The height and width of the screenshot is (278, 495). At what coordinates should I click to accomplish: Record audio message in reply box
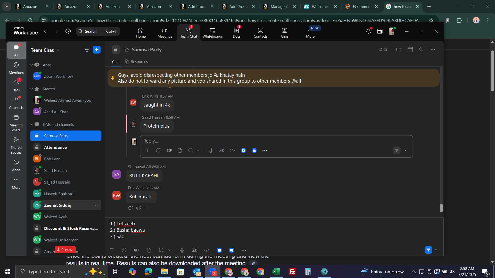click(x=211, y=151)
